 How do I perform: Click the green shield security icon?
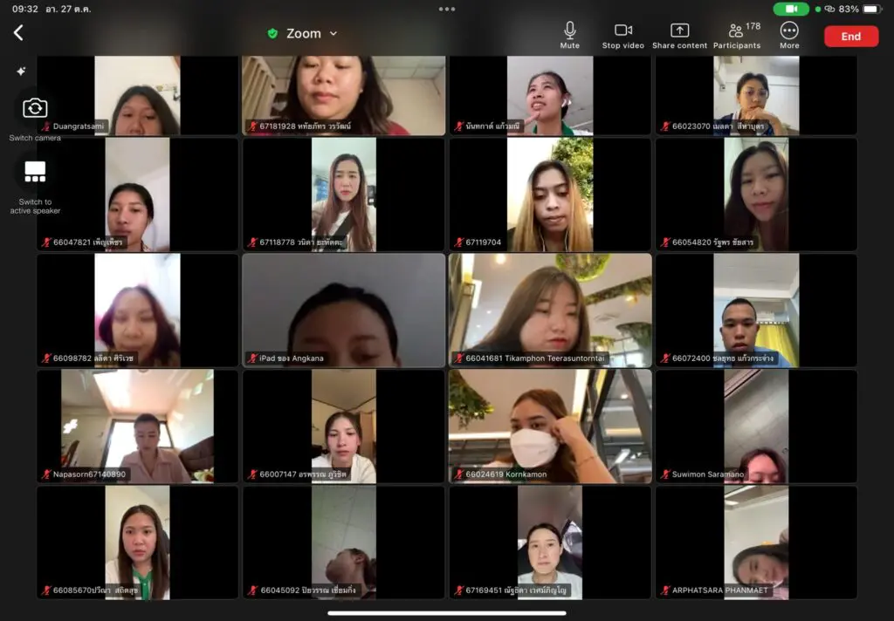(x=272, y=34)
